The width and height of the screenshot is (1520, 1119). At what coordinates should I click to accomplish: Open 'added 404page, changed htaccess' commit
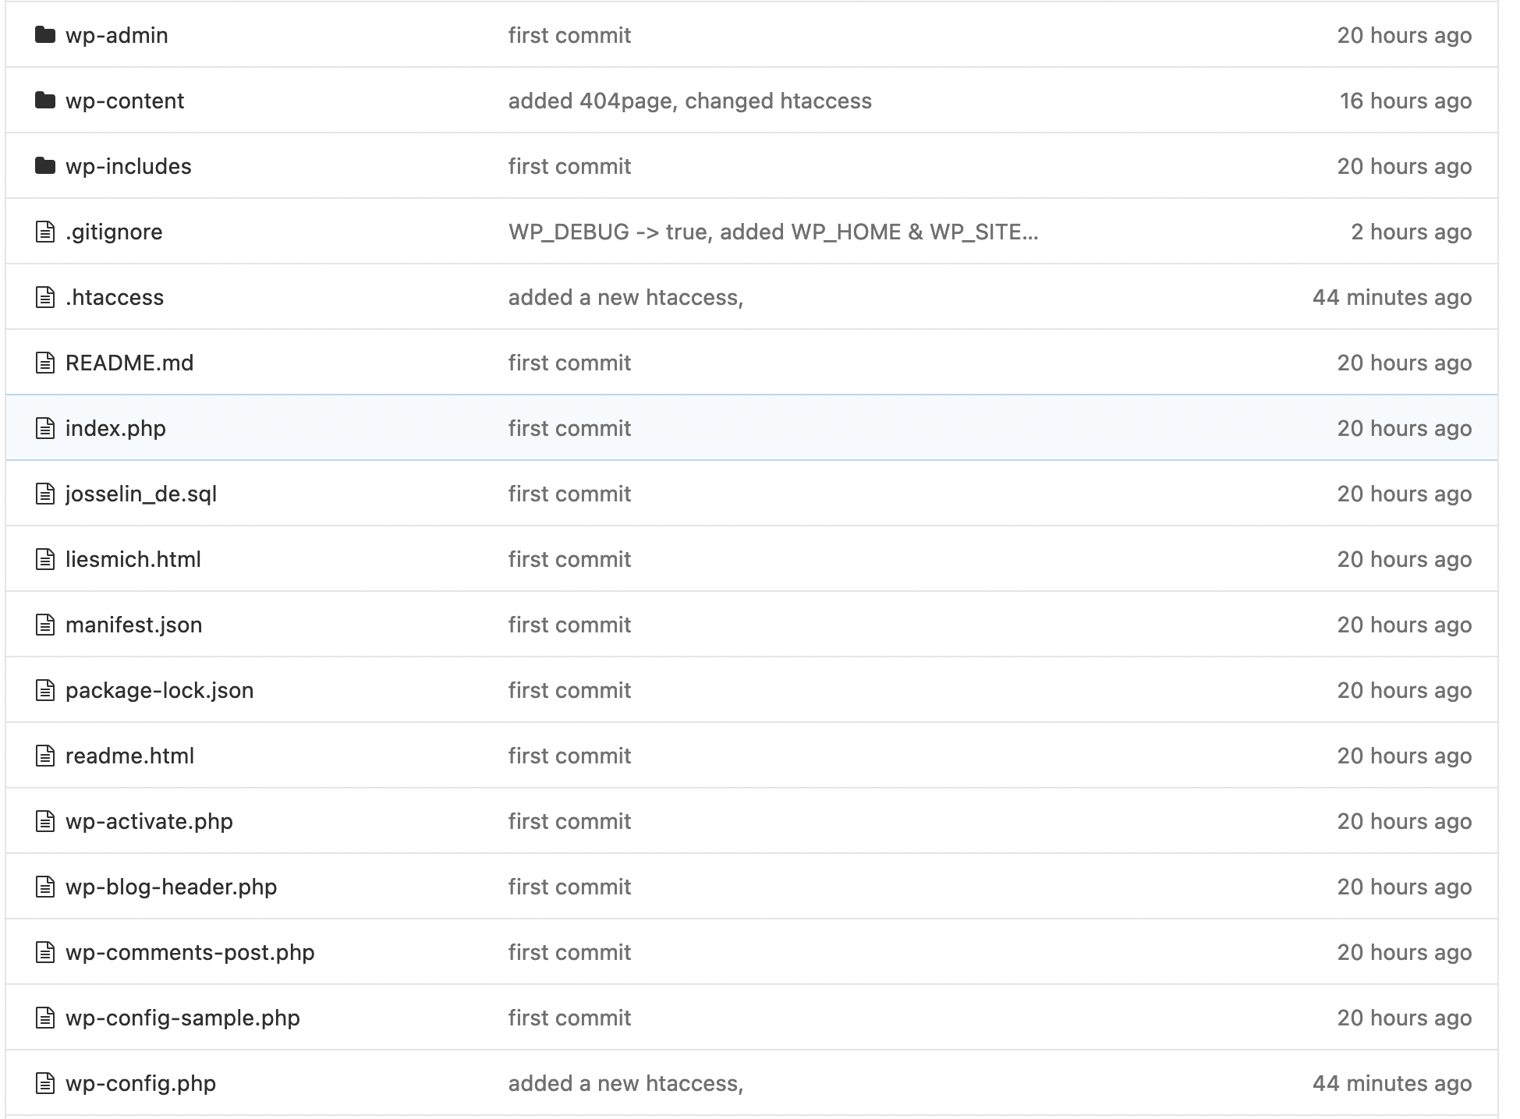[690, 101]
